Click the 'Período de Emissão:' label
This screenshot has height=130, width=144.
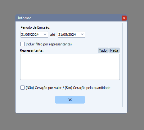pyautogui.click(x=35, y=27)
